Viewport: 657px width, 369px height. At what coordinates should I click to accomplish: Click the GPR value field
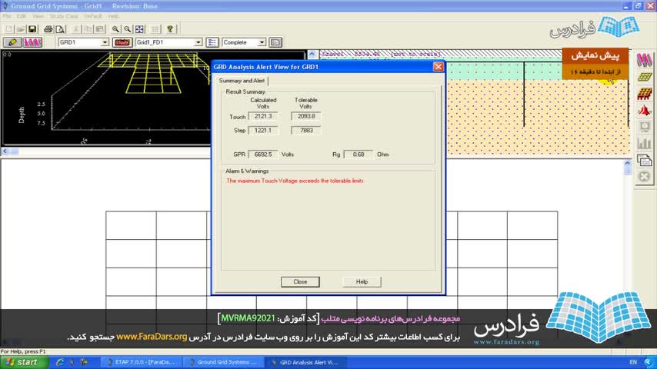point(263,155)
